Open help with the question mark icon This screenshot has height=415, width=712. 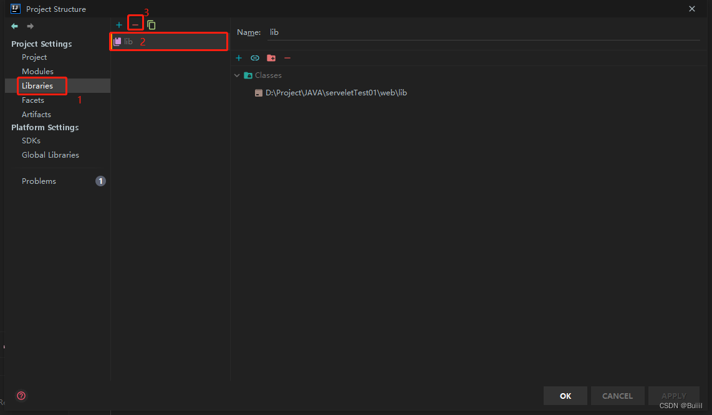[x=21, y=396]
